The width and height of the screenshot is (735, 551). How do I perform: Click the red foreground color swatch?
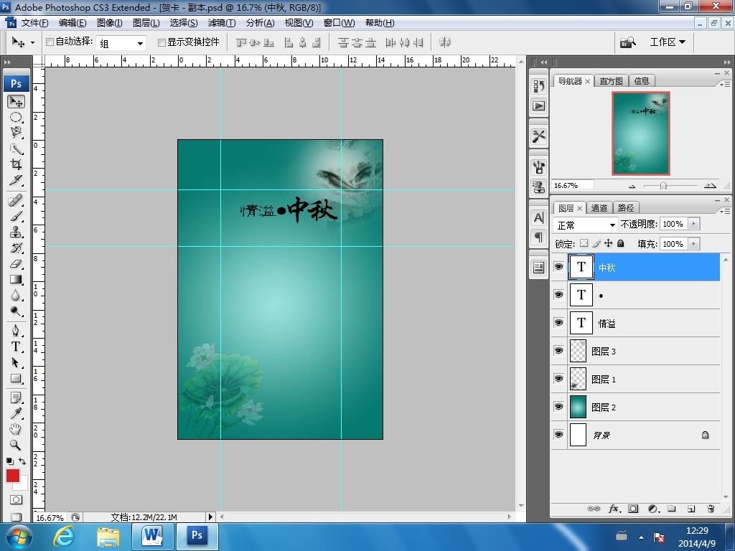coord(13,476)
